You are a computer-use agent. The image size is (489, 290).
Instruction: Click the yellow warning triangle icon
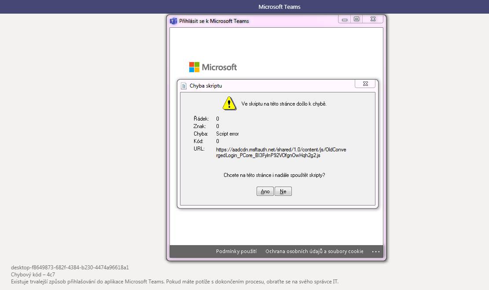coord(229,103)
